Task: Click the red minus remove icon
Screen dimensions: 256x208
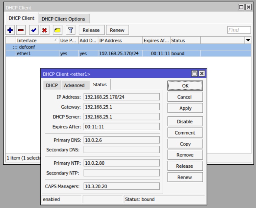Action: point(21,30)
